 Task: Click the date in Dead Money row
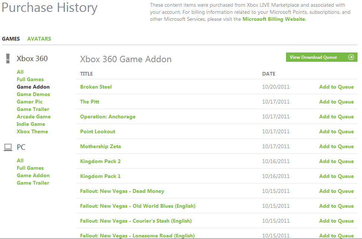coord(276,191)
